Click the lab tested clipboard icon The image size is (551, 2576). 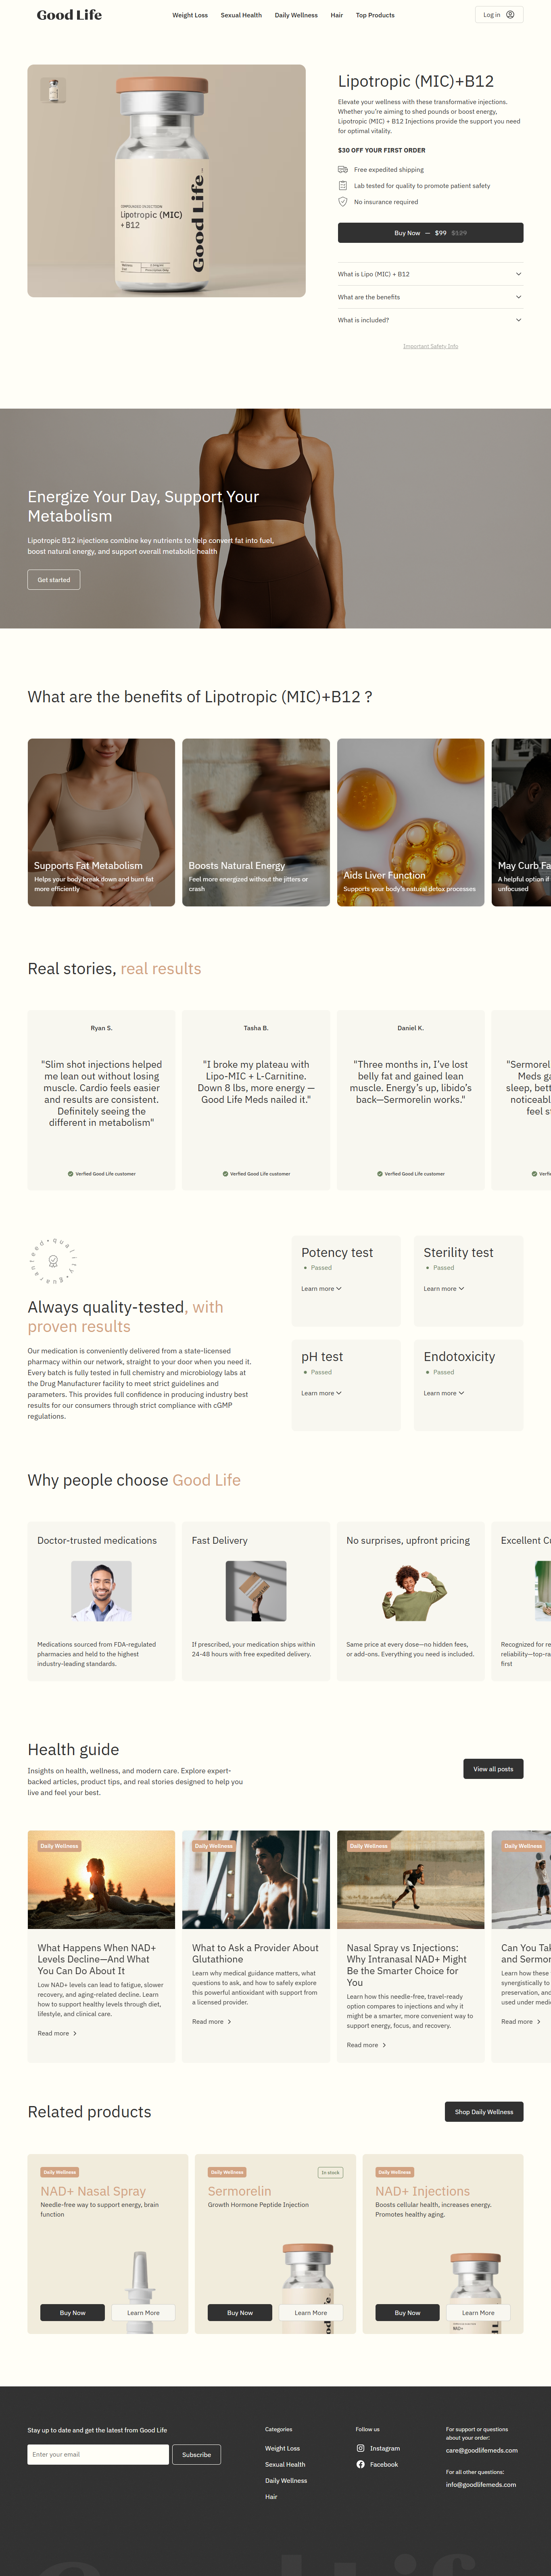pos(343,186)
